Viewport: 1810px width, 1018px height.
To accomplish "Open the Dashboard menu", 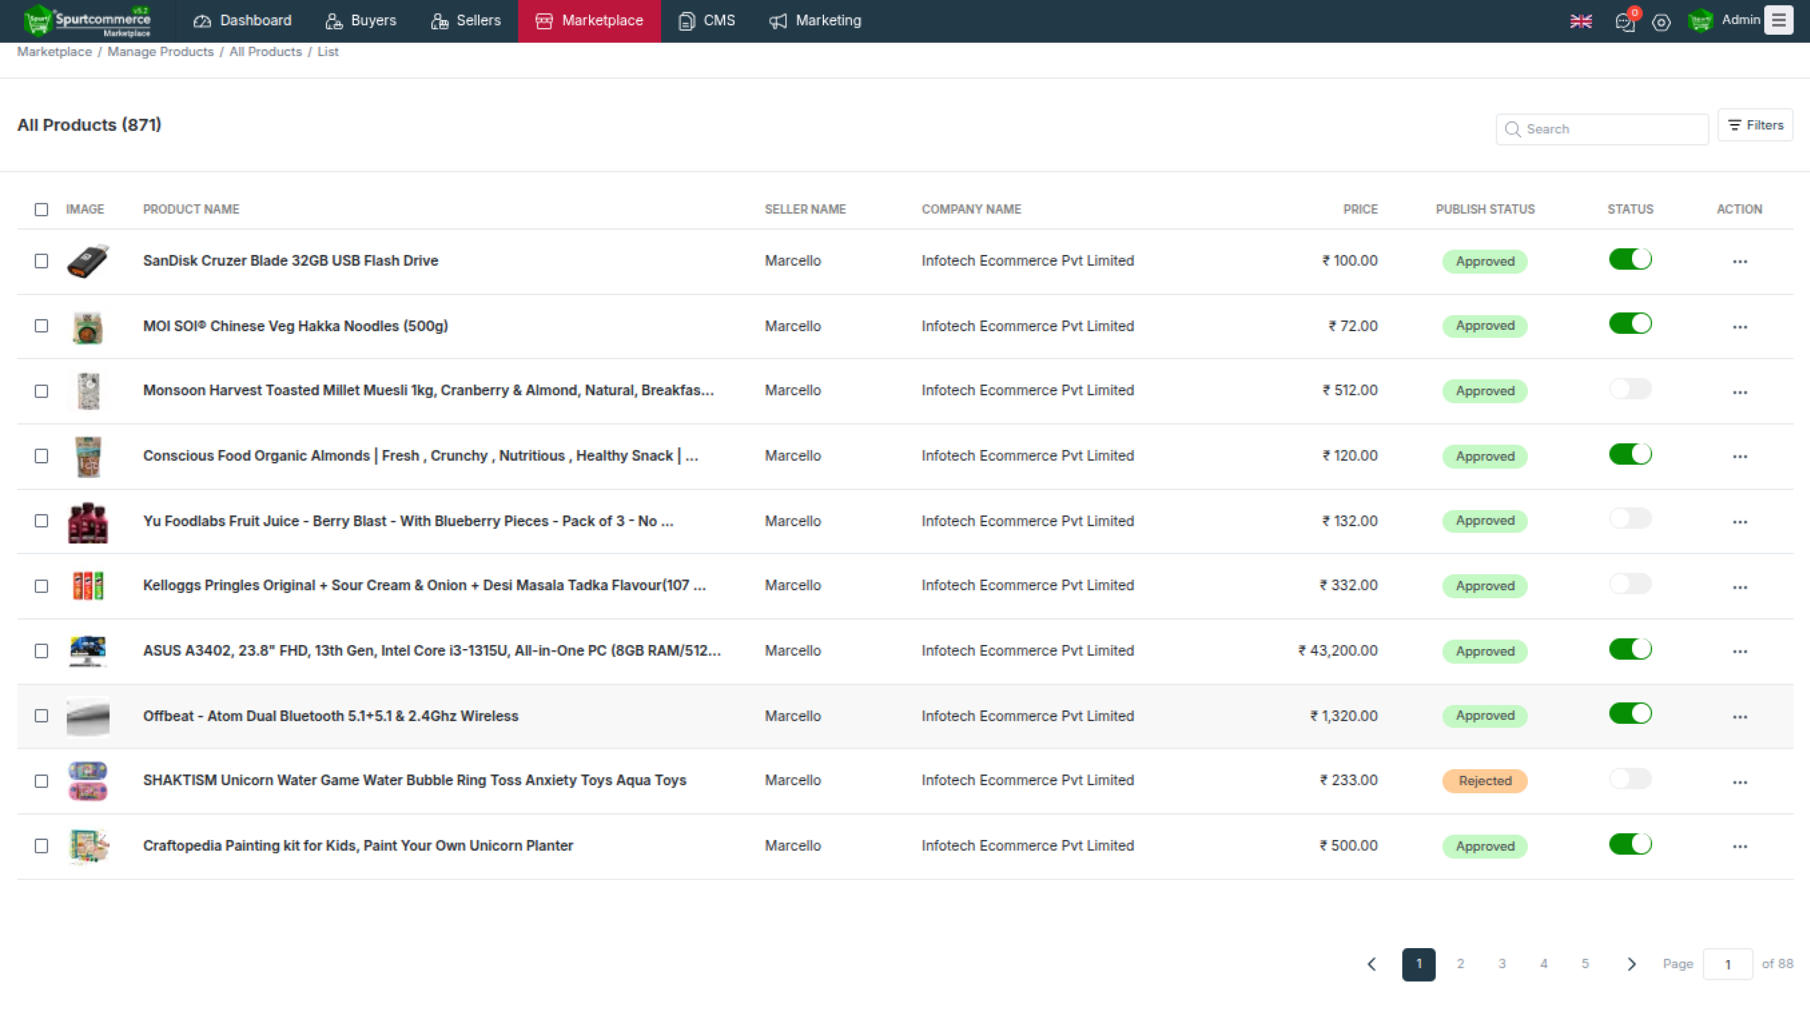I will tap(242, 21).
